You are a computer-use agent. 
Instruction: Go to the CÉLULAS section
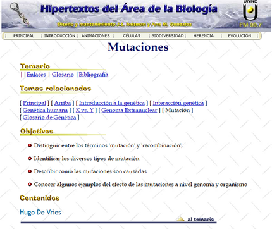pos(132,36)
